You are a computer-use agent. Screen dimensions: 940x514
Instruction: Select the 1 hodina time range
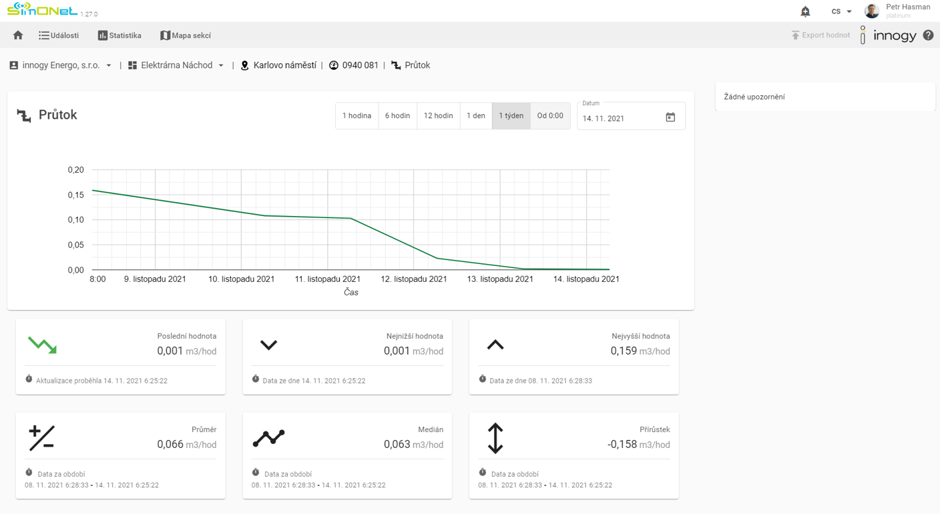point(357,116)
